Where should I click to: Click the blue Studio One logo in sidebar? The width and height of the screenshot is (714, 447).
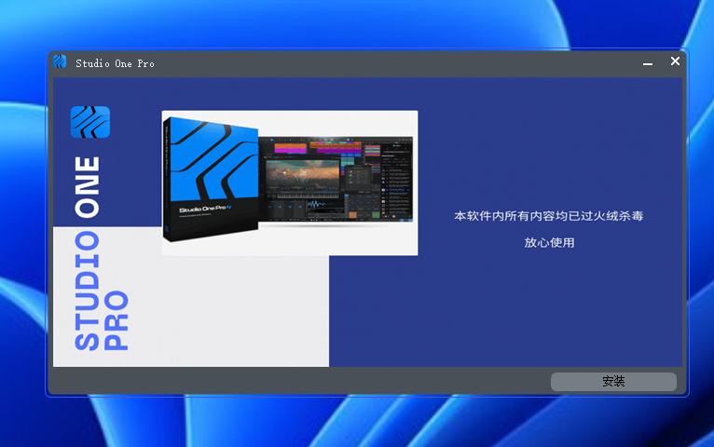coord(90,122)
